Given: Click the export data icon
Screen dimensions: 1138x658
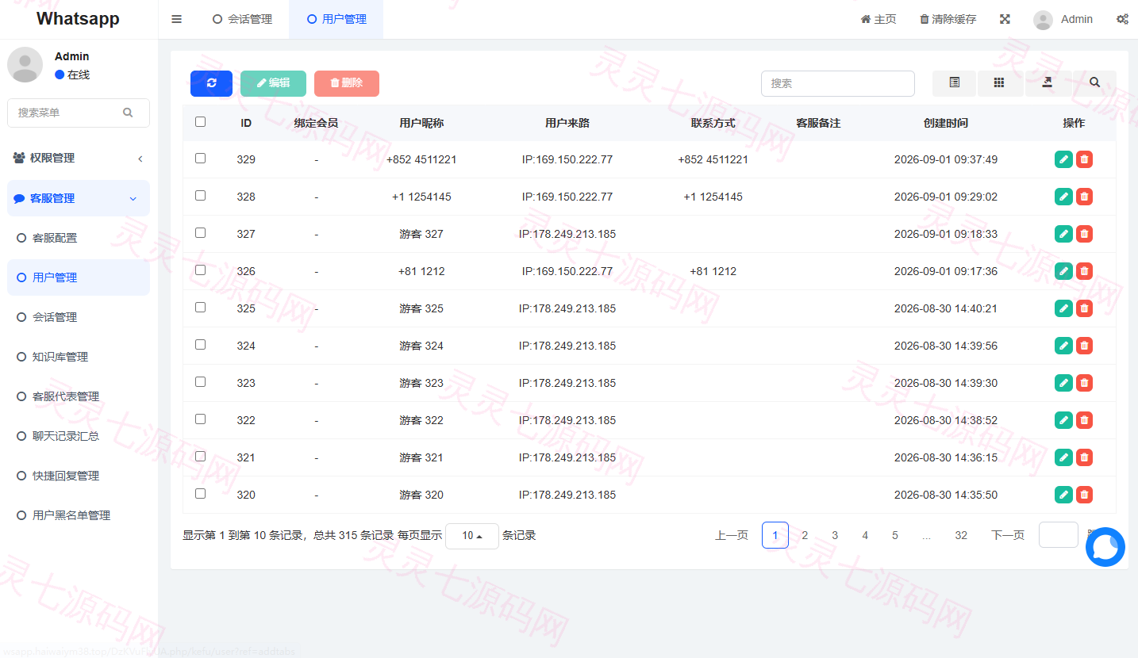Looking at the screenshot, I should 1048,83.
